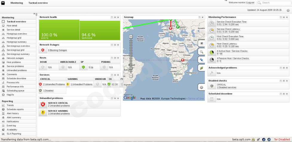
Task: Collapse the Acknowledged problems widget
Action: [281, 68]
